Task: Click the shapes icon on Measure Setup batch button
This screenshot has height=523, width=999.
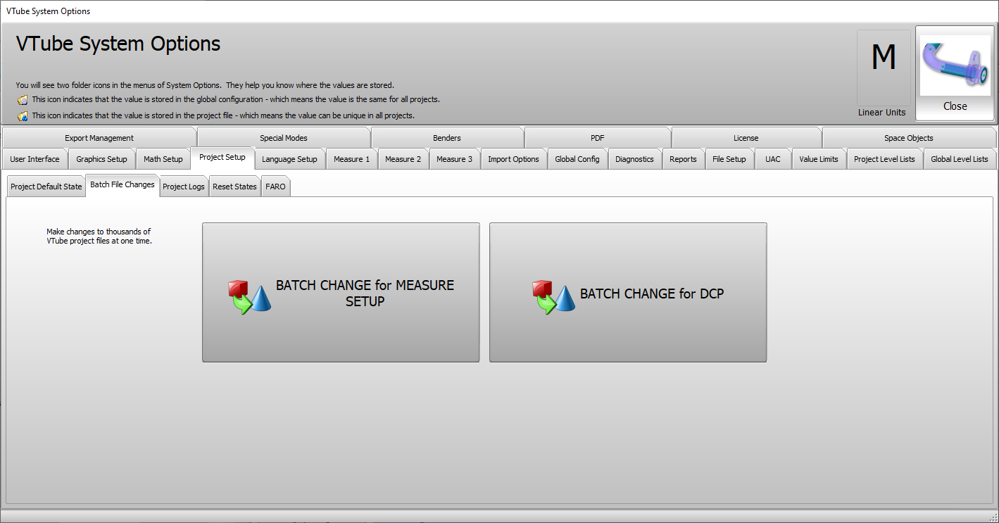Action: [250, 296]
